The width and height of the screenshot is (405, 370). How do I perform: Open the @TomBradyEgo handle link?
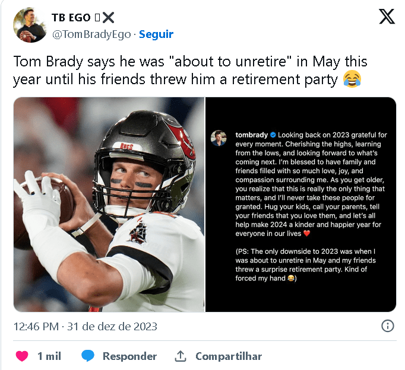click(91, 34)
